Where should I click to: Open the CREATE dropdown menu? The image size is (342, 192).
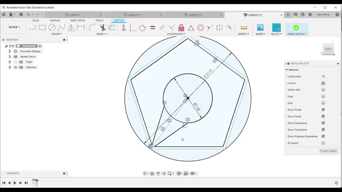pos(56,34)
